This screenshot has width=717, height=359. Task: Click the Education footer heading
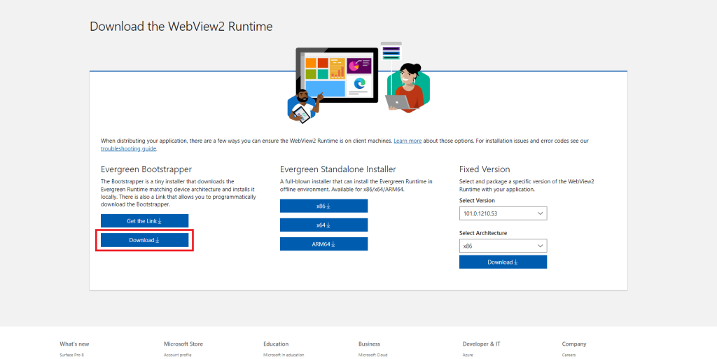276,344
